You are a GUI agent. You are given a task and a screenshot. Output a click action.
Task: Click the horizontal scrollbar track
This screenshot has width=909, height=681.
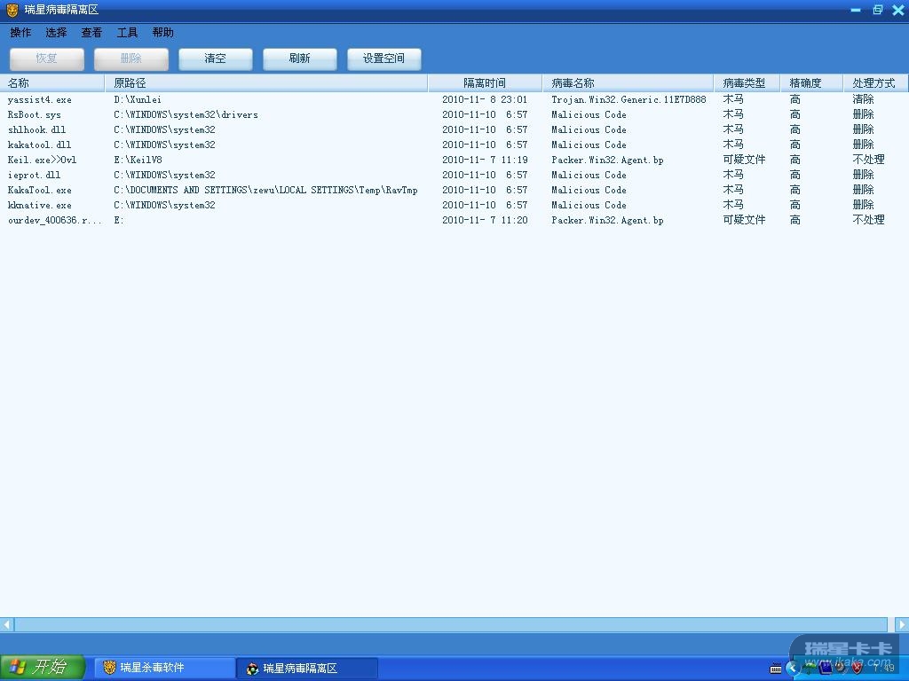tap(451, 625)
